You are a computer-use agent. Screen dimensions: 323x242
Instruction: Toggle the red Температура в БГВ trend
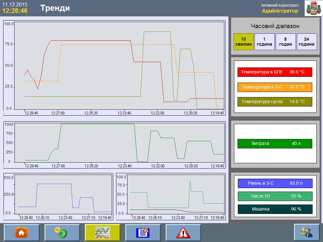[x=275, y=72]
